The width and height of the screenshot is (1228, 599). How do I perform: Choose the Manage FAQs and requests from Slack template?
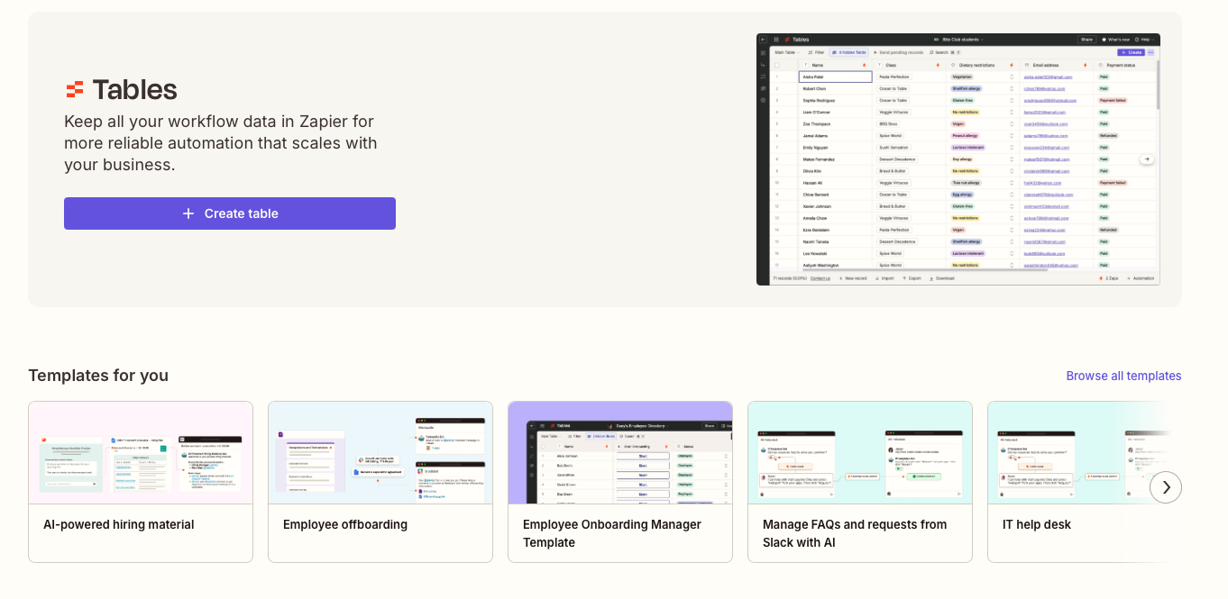click(x=860, y=482)
